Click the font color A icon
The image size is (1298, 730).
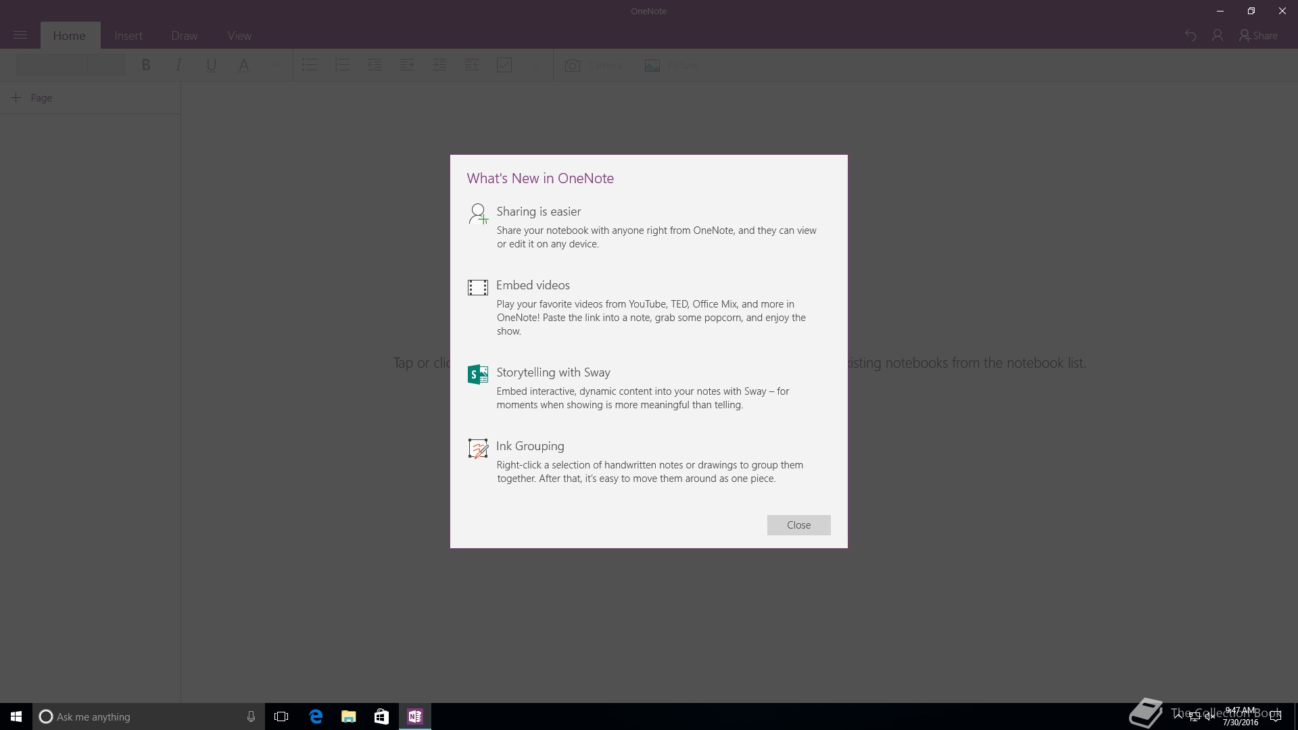tap(243, 66)
